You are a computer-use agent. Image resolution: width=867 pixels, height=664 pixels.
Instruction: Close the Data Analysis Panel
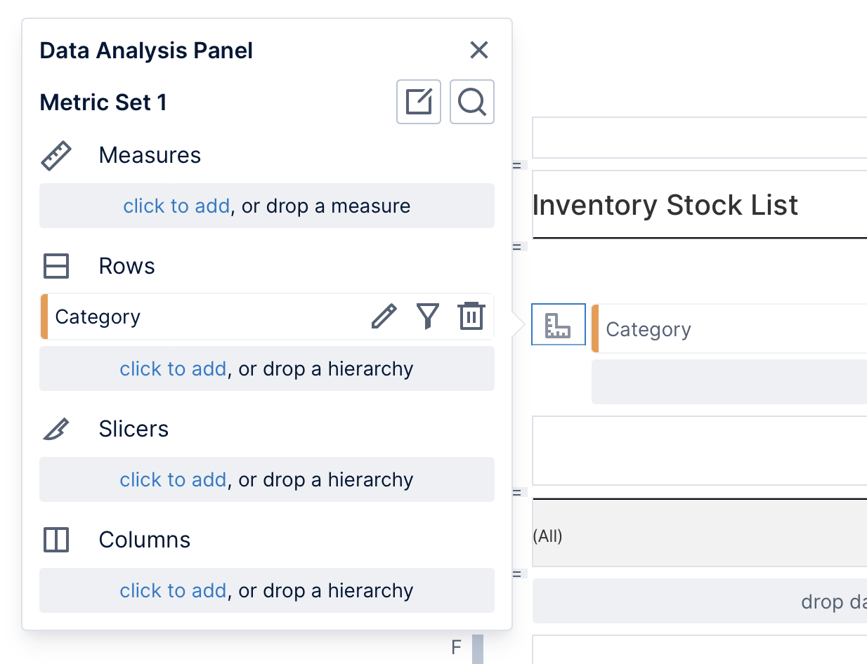479,50
